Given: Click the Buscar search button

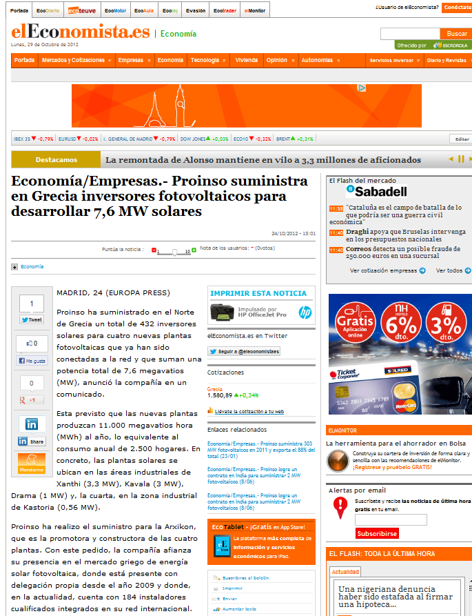Looking at the screenshot, I should point(456,34).
